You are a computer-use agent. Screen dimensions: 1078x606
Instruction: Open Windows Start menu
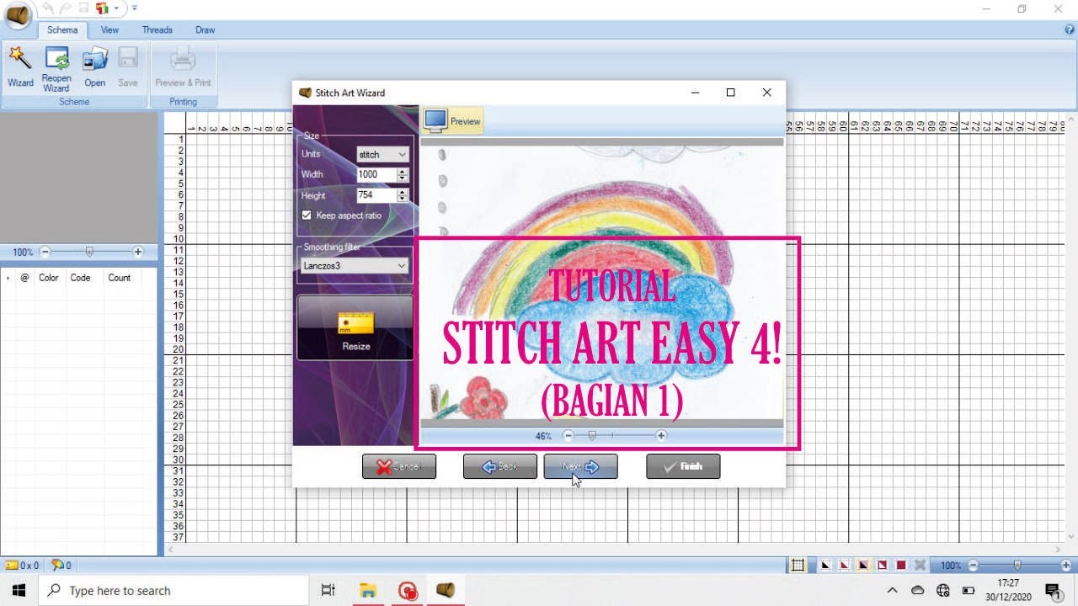[19, 591]
